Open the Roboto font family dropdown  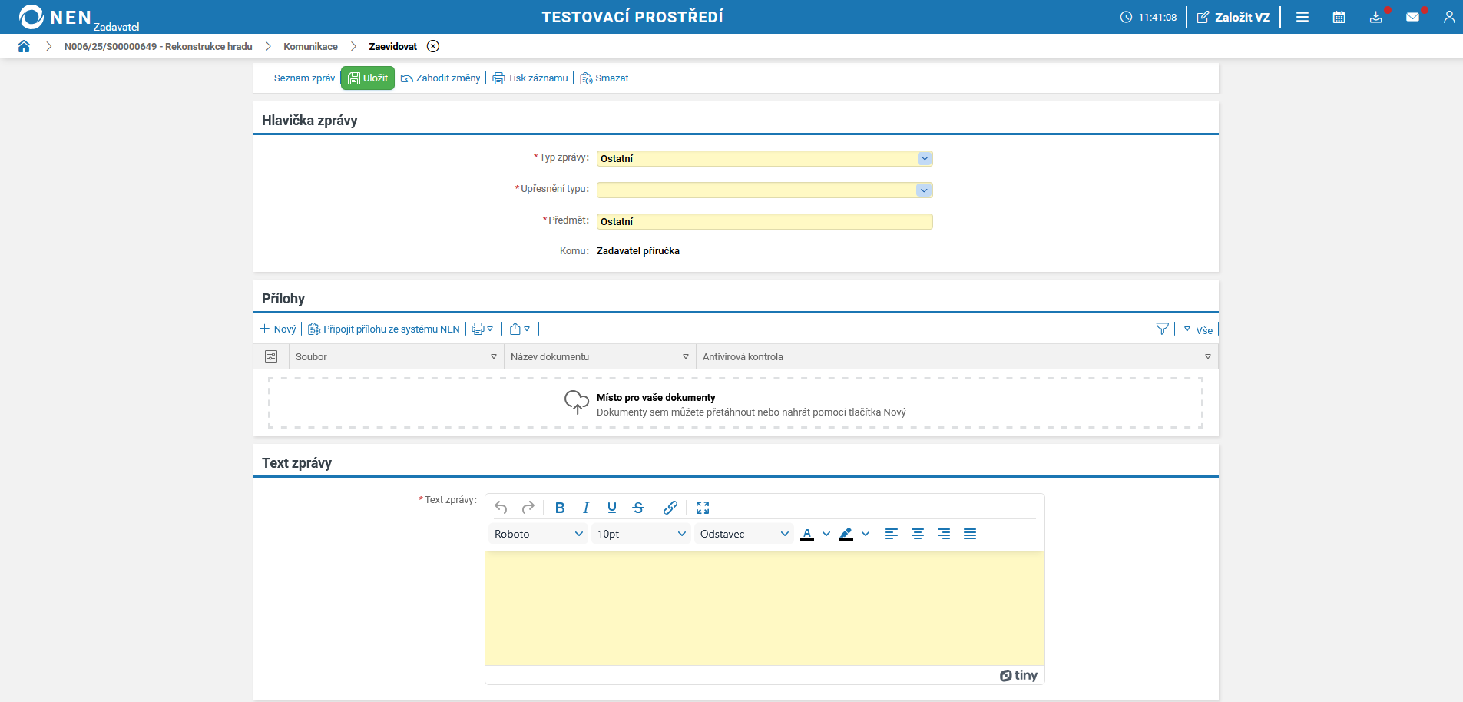coord(538,534)
